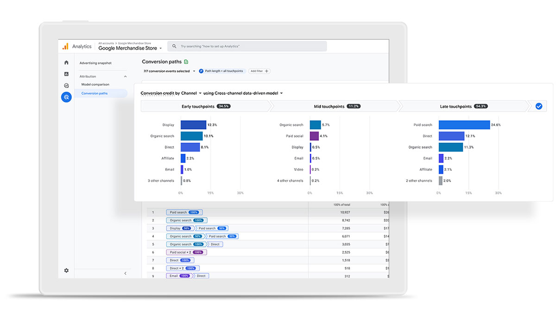This screenshot has width=556, height=318.
Task: Open the Explore sidebar icon
Action: click(x=66, y=86)
